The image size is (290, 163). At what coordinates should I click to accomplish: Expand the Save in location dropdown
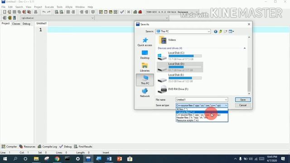[x=208, y=31]
